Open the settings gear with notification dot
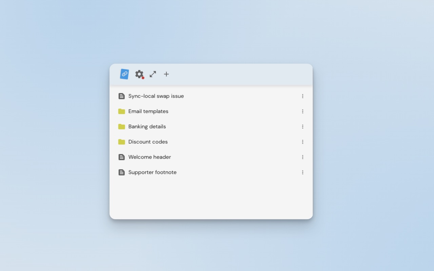Viewport: 434px width, 271px height. (x=139, y=74)
